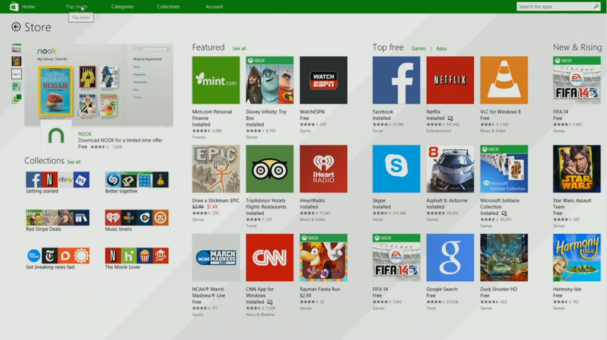Select the second spotlight thumbnail in strip
Viewport: 607px width, 340px height.
pos(16,61)
